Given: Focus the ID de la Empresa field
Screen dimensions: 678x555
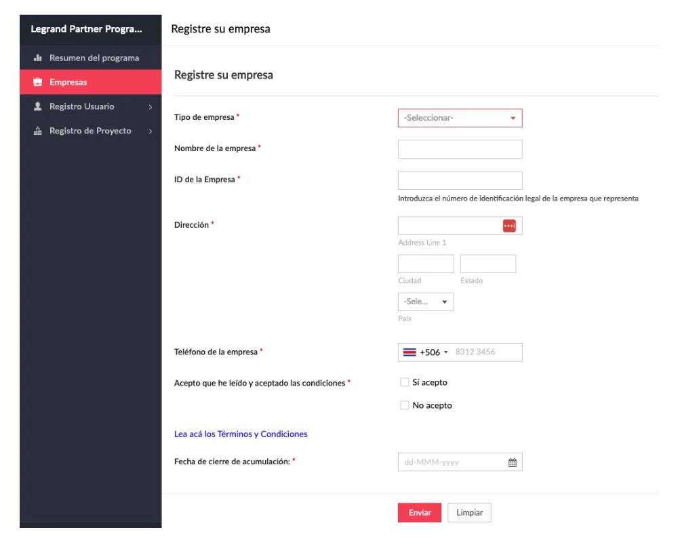Looking at the screenshot, I should coord(460,180).
